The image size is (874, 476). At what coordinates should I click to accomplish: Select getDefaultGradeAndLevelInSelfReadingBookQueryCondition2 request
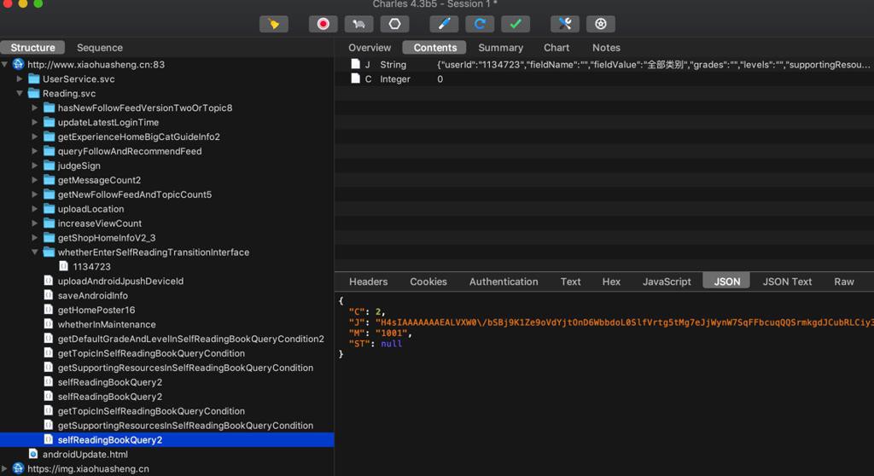pyautogui.click(x=190, y=339)
